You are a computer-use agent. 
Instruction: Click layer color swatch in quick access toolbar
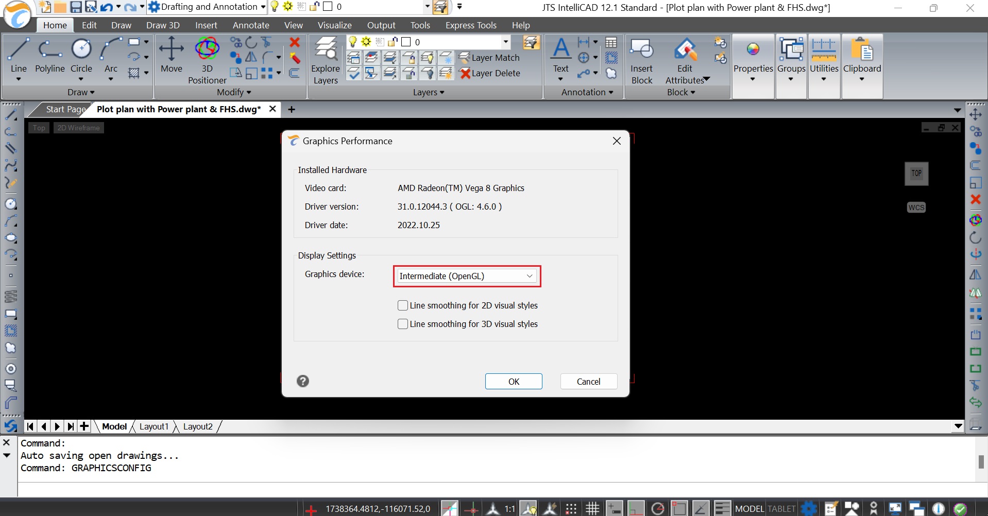click(328, 7)
